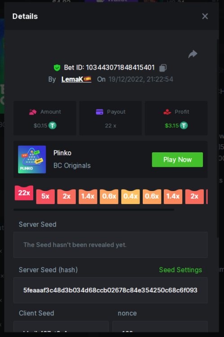Open the LemaK user profile

(x=76, y=79)
